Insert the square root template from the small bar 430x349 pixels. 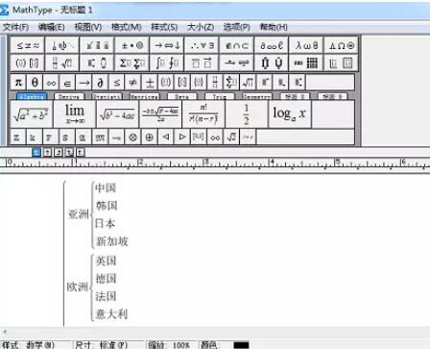pos(248,83)
